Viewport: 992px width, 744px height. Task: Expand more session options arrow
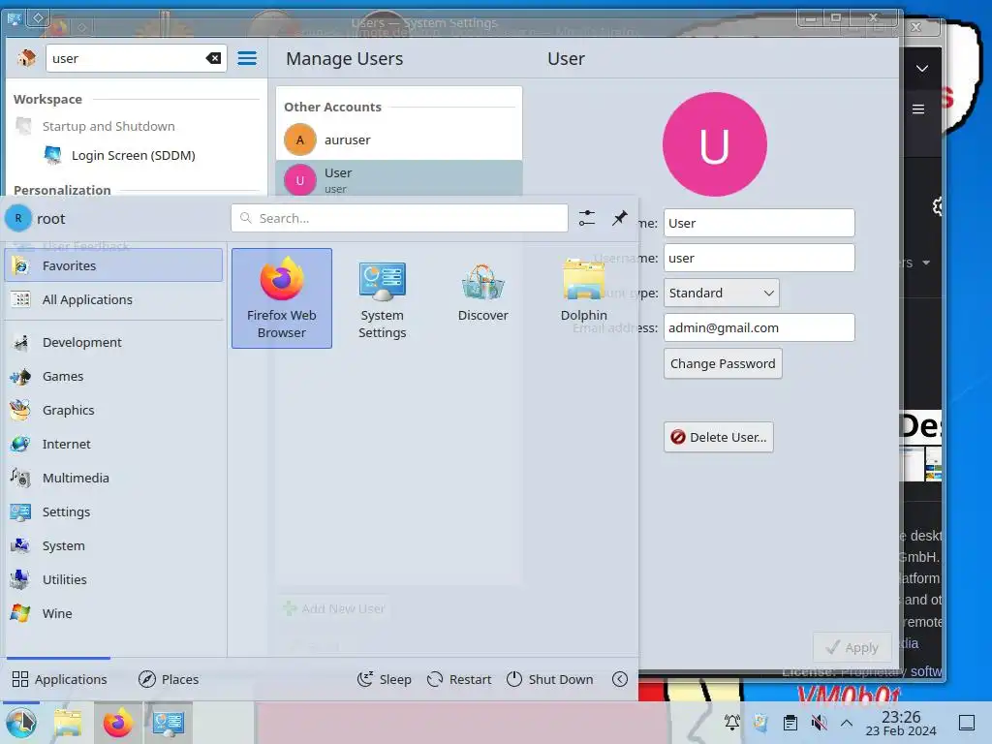tap(620, 679)
